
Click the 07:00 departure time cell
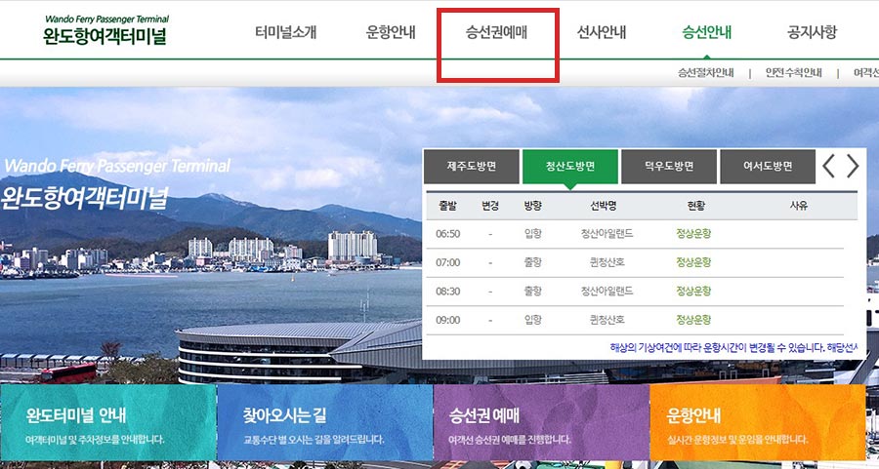point(448,262)
